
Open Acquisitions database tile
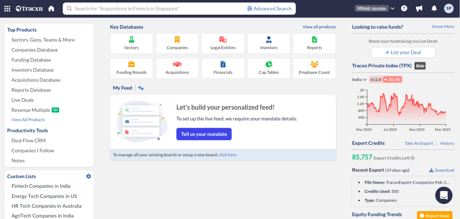177,68
